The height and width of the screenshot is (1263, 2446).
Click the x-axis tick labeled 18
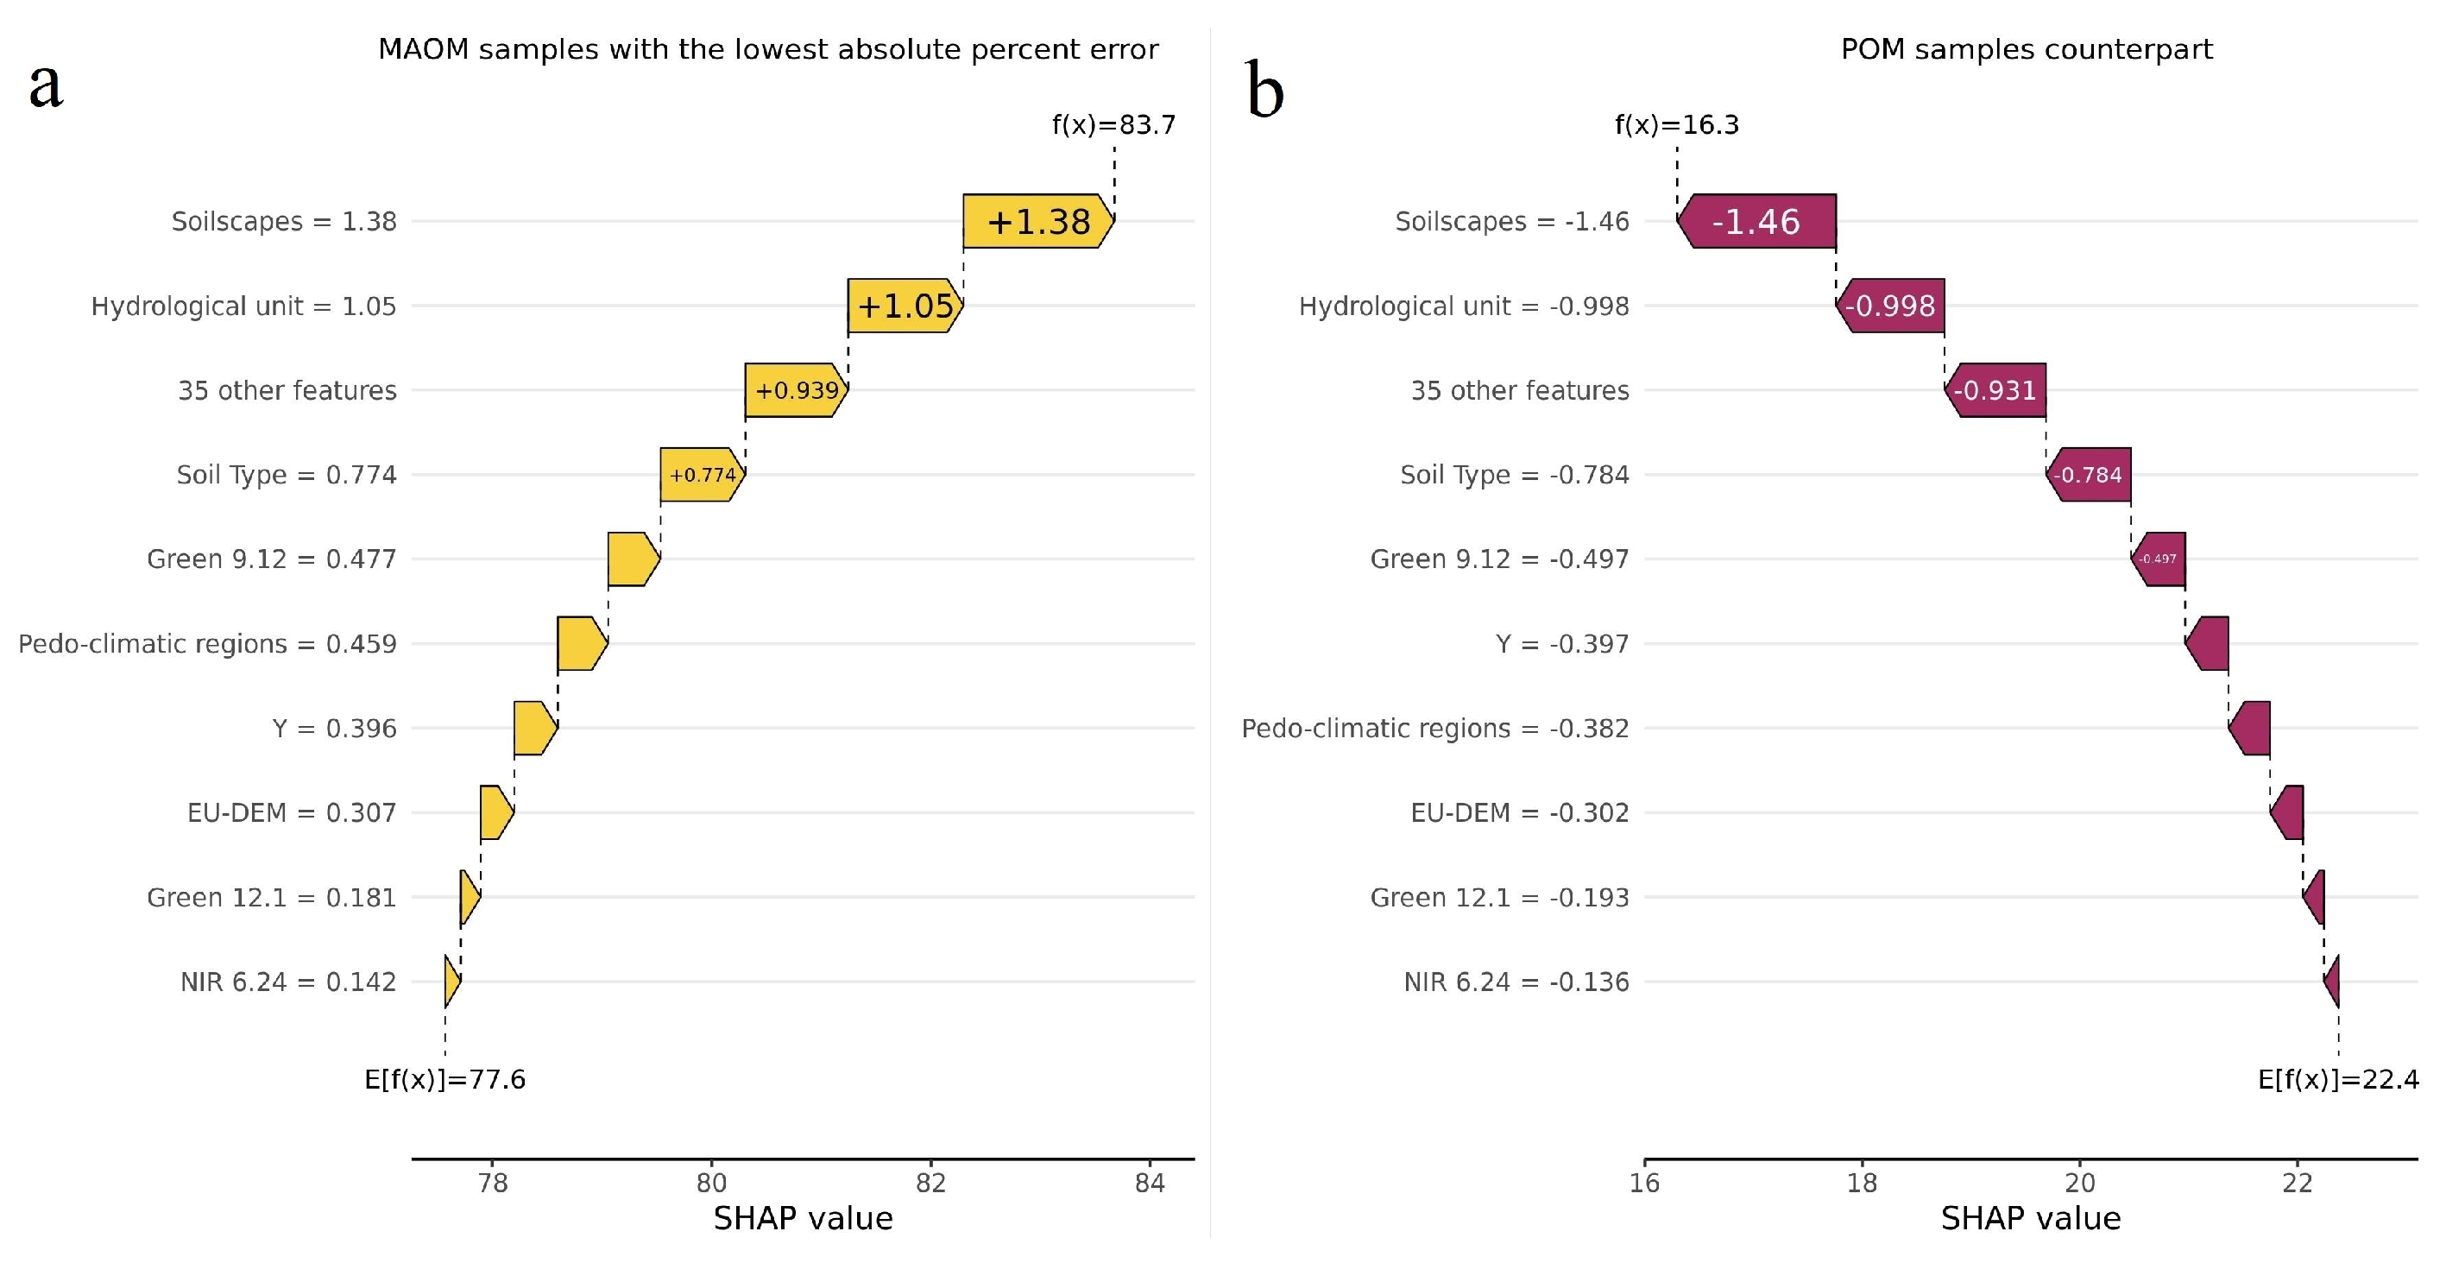coord(1862,1184)
